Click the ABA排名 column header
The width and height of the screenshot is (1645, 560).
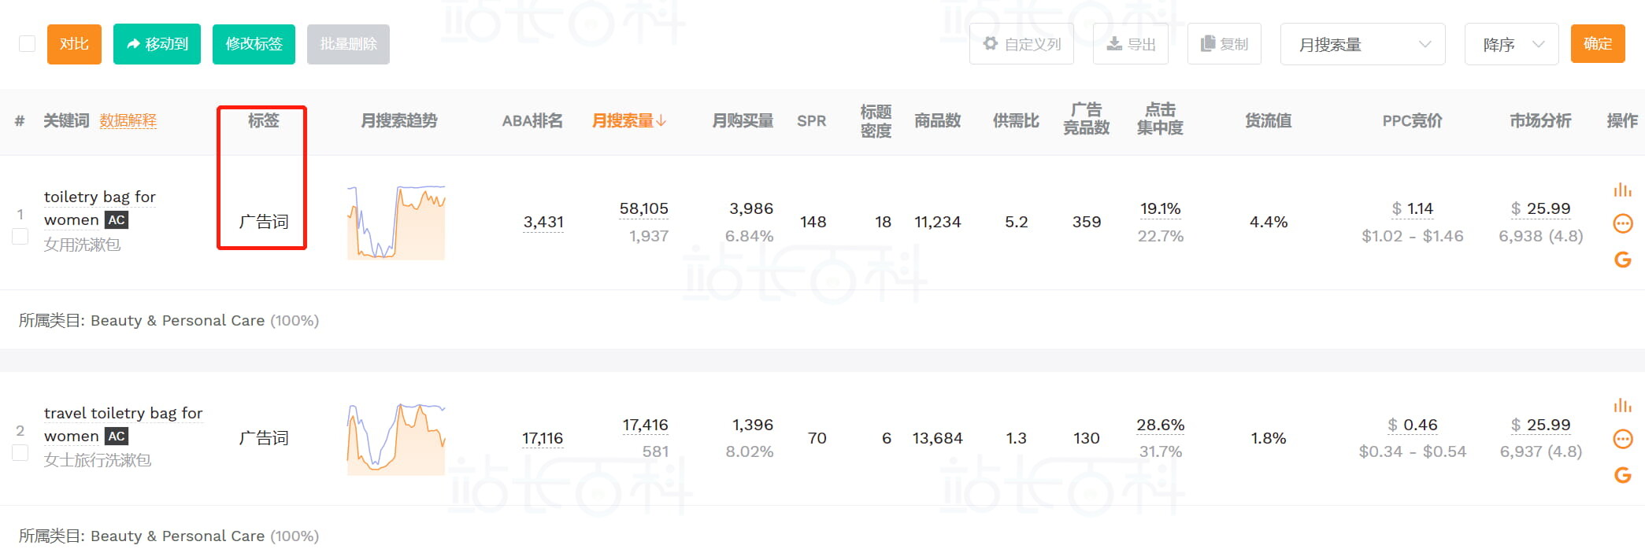532,120
